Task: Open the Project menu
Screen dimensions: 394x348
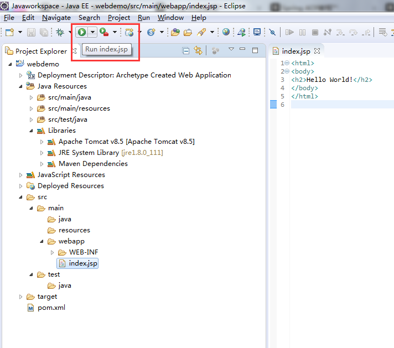Action: 119,18
